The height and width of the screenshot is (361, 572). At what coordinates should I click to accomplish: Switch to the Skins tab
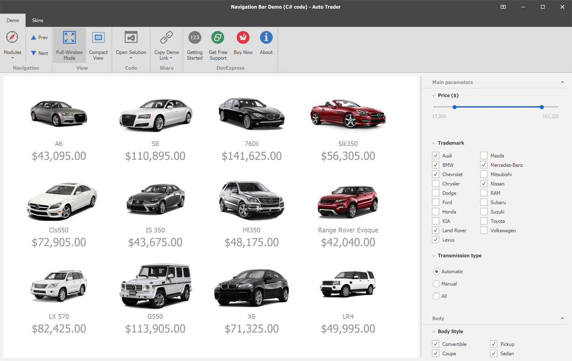tap(37, 20)
